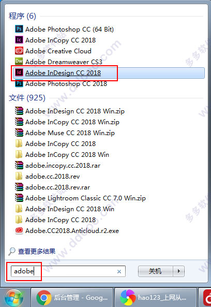
Task: Open the Adobe InDesign CC 2018 Win folder
Action: click(65, 209)
